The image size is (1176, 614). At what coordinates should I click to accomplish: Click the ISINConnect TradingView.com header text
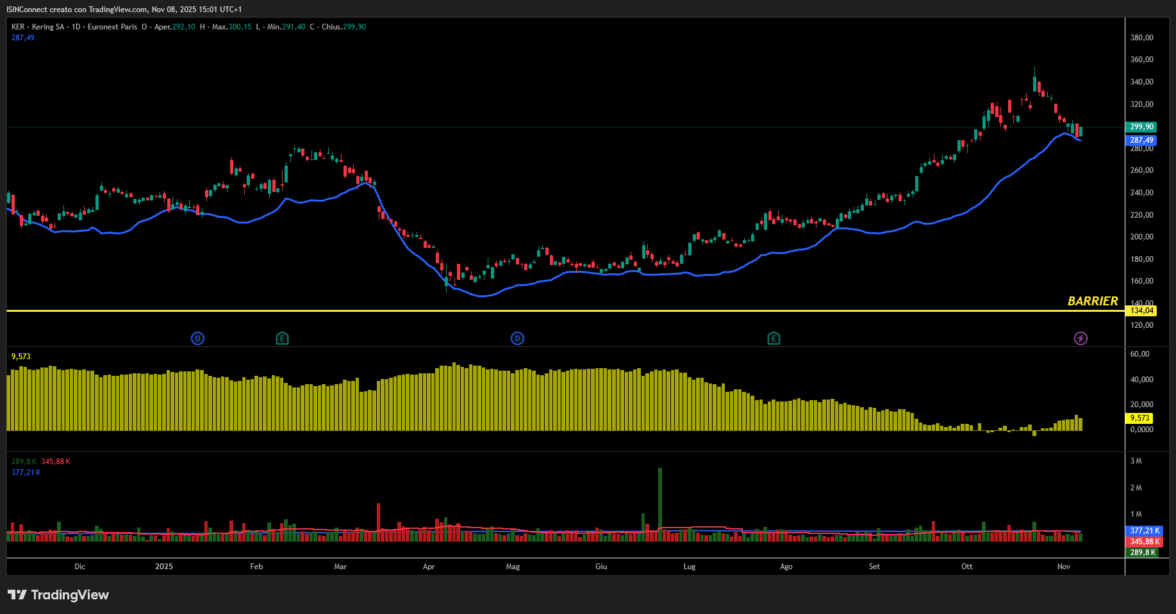click(x=124, y=10)
